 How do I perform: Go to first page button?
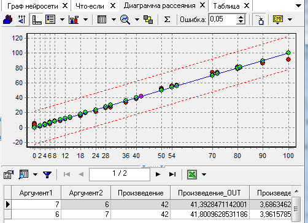point(67,175)
